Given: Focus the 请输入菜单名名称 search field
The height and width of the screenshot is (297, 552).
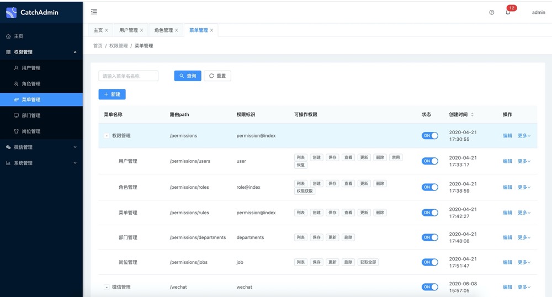Looking at the screenshot, I should (128, 76).
